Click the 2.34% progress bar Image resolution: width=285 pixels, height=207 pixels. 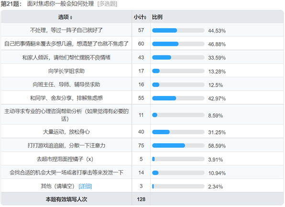tap(178, 186)
